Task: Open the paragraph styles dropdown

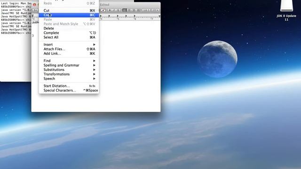Action: pyautogui.click(x=35, y=10)
